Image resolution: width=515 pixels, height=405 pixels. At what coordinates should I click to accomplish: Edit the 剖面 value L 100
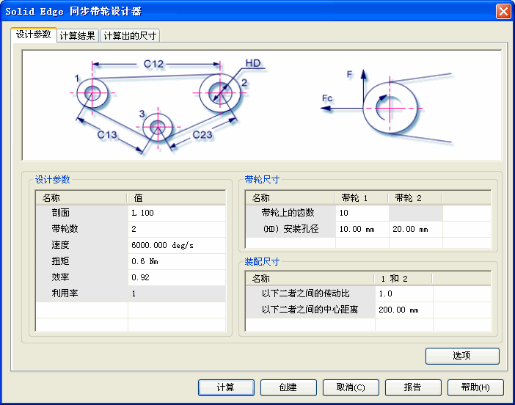pyautogui.click(x=176, y=213)
